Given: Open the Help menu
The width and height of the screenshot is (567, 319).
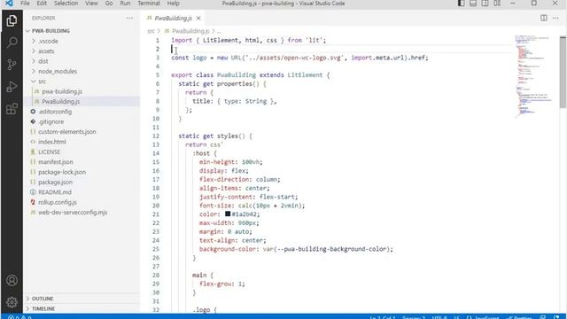Looking at the screenshot, I should click(x=174, y=4).
